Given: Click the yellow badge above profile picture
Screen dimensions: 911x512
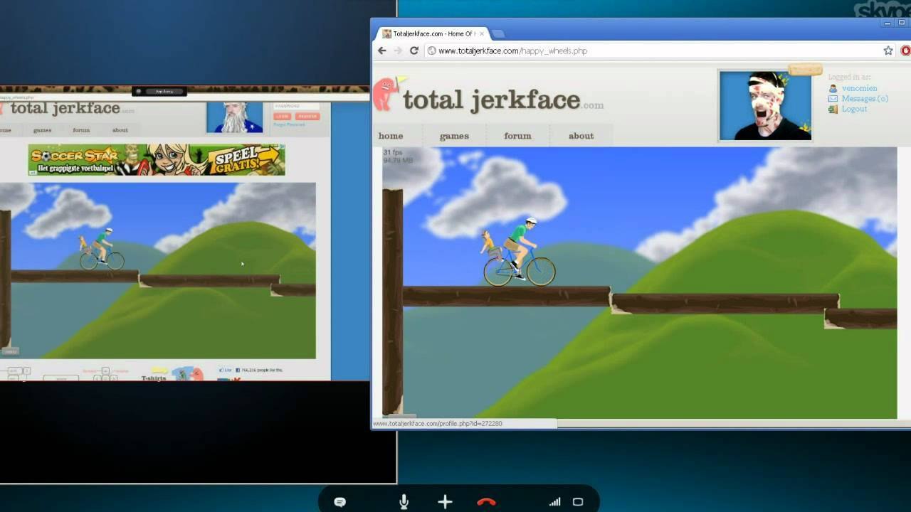Looking at the screenshot, I should point(805,70).
